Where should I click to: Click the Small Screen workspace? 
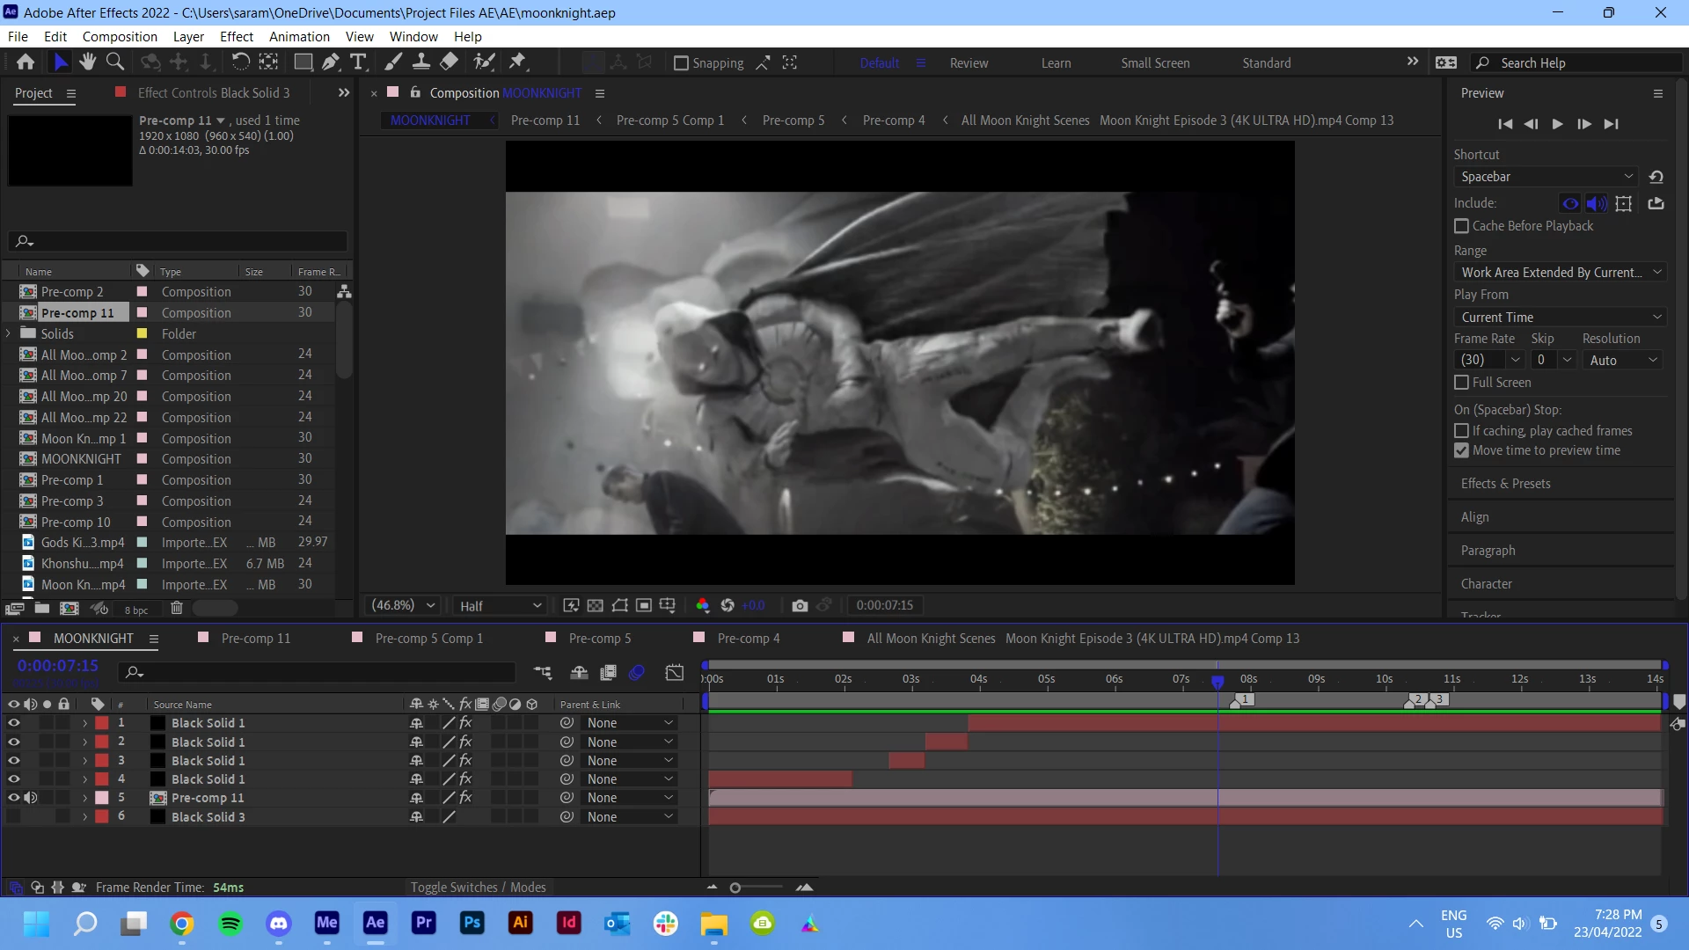1154,63
